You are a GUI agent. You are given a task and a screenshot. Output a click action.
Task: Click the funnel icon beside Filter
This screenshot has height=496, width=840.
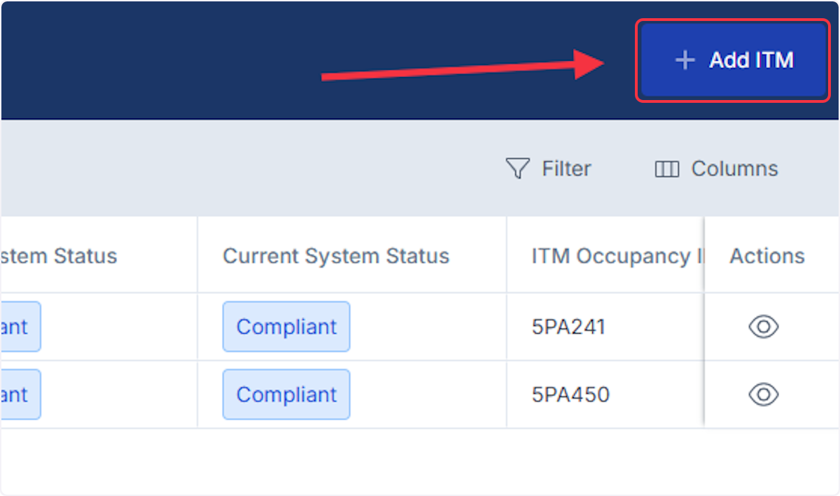point(517,169)
